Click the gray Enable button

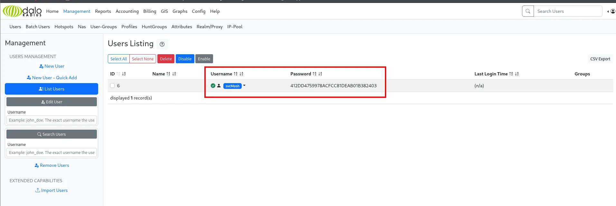point(204,59)
